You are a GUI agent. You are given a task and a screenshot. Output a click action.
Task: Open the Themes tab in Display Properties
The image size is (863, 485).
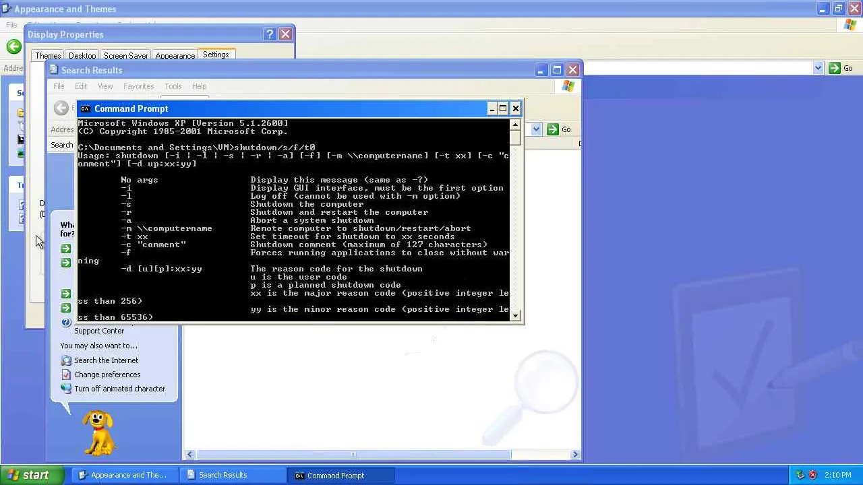pos(48,56)
